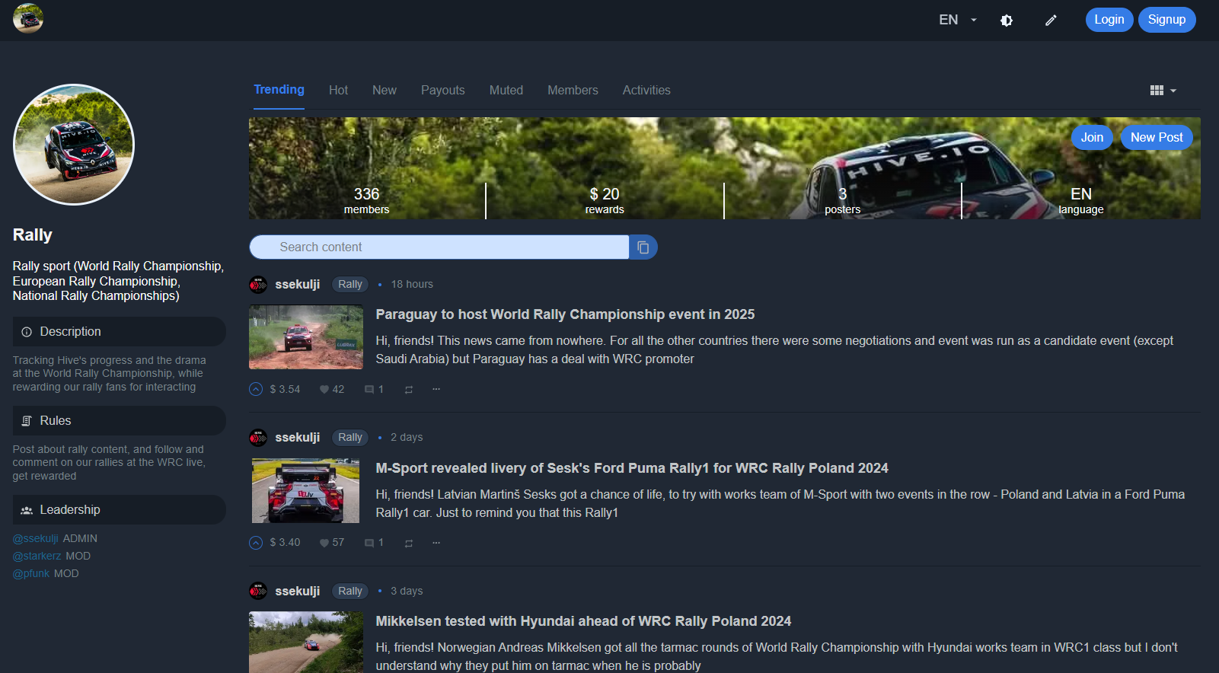
Task: Switch to the New tab
Action: [x=385, y=90]
